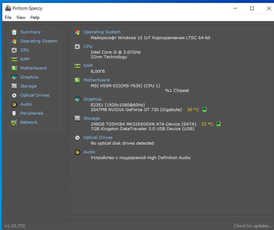Click the Summary clipboard icon in sidebar
Viewport: 274px width, 230px height.
14,32
